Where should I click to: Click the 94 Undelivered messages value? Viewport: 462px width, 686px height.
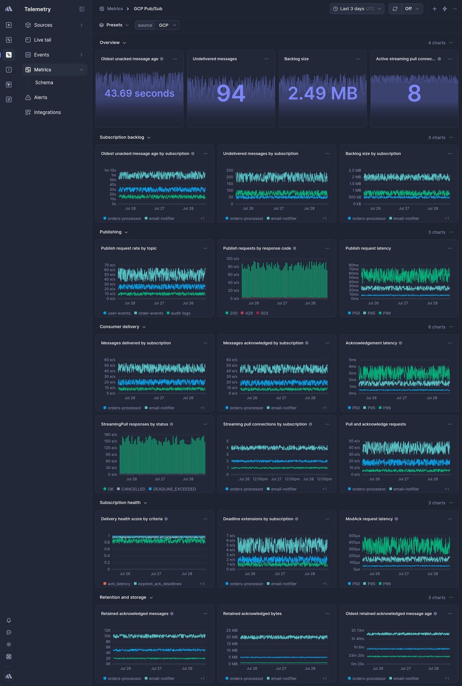pos(231,94)
